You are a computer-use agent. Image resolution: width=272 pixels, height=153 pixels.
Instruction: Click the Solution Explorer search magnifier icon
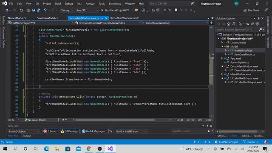(x=260, y=29)
